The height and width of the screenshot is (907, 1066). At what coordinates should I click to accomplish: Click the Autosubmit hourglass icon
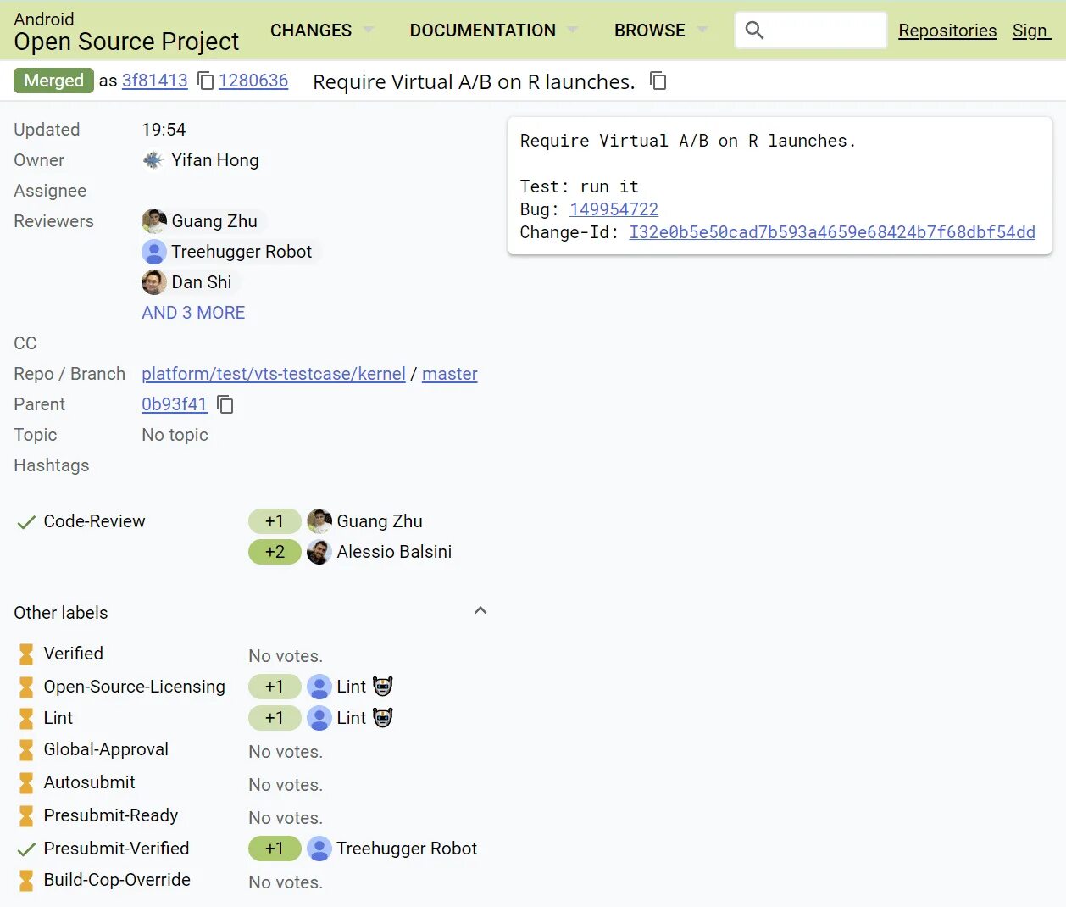[26, 783]
